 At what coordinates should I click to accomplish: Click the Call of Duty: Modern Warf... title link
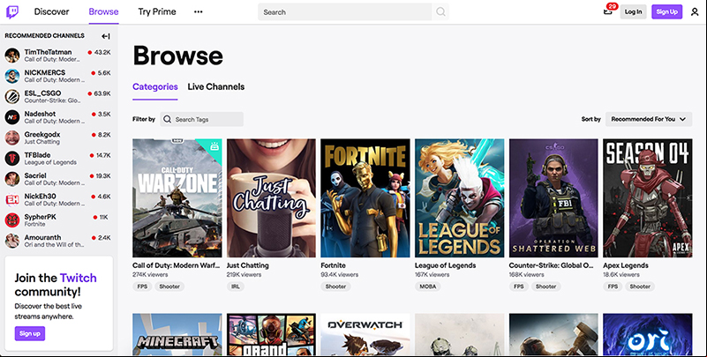click(x=177, y=265)
